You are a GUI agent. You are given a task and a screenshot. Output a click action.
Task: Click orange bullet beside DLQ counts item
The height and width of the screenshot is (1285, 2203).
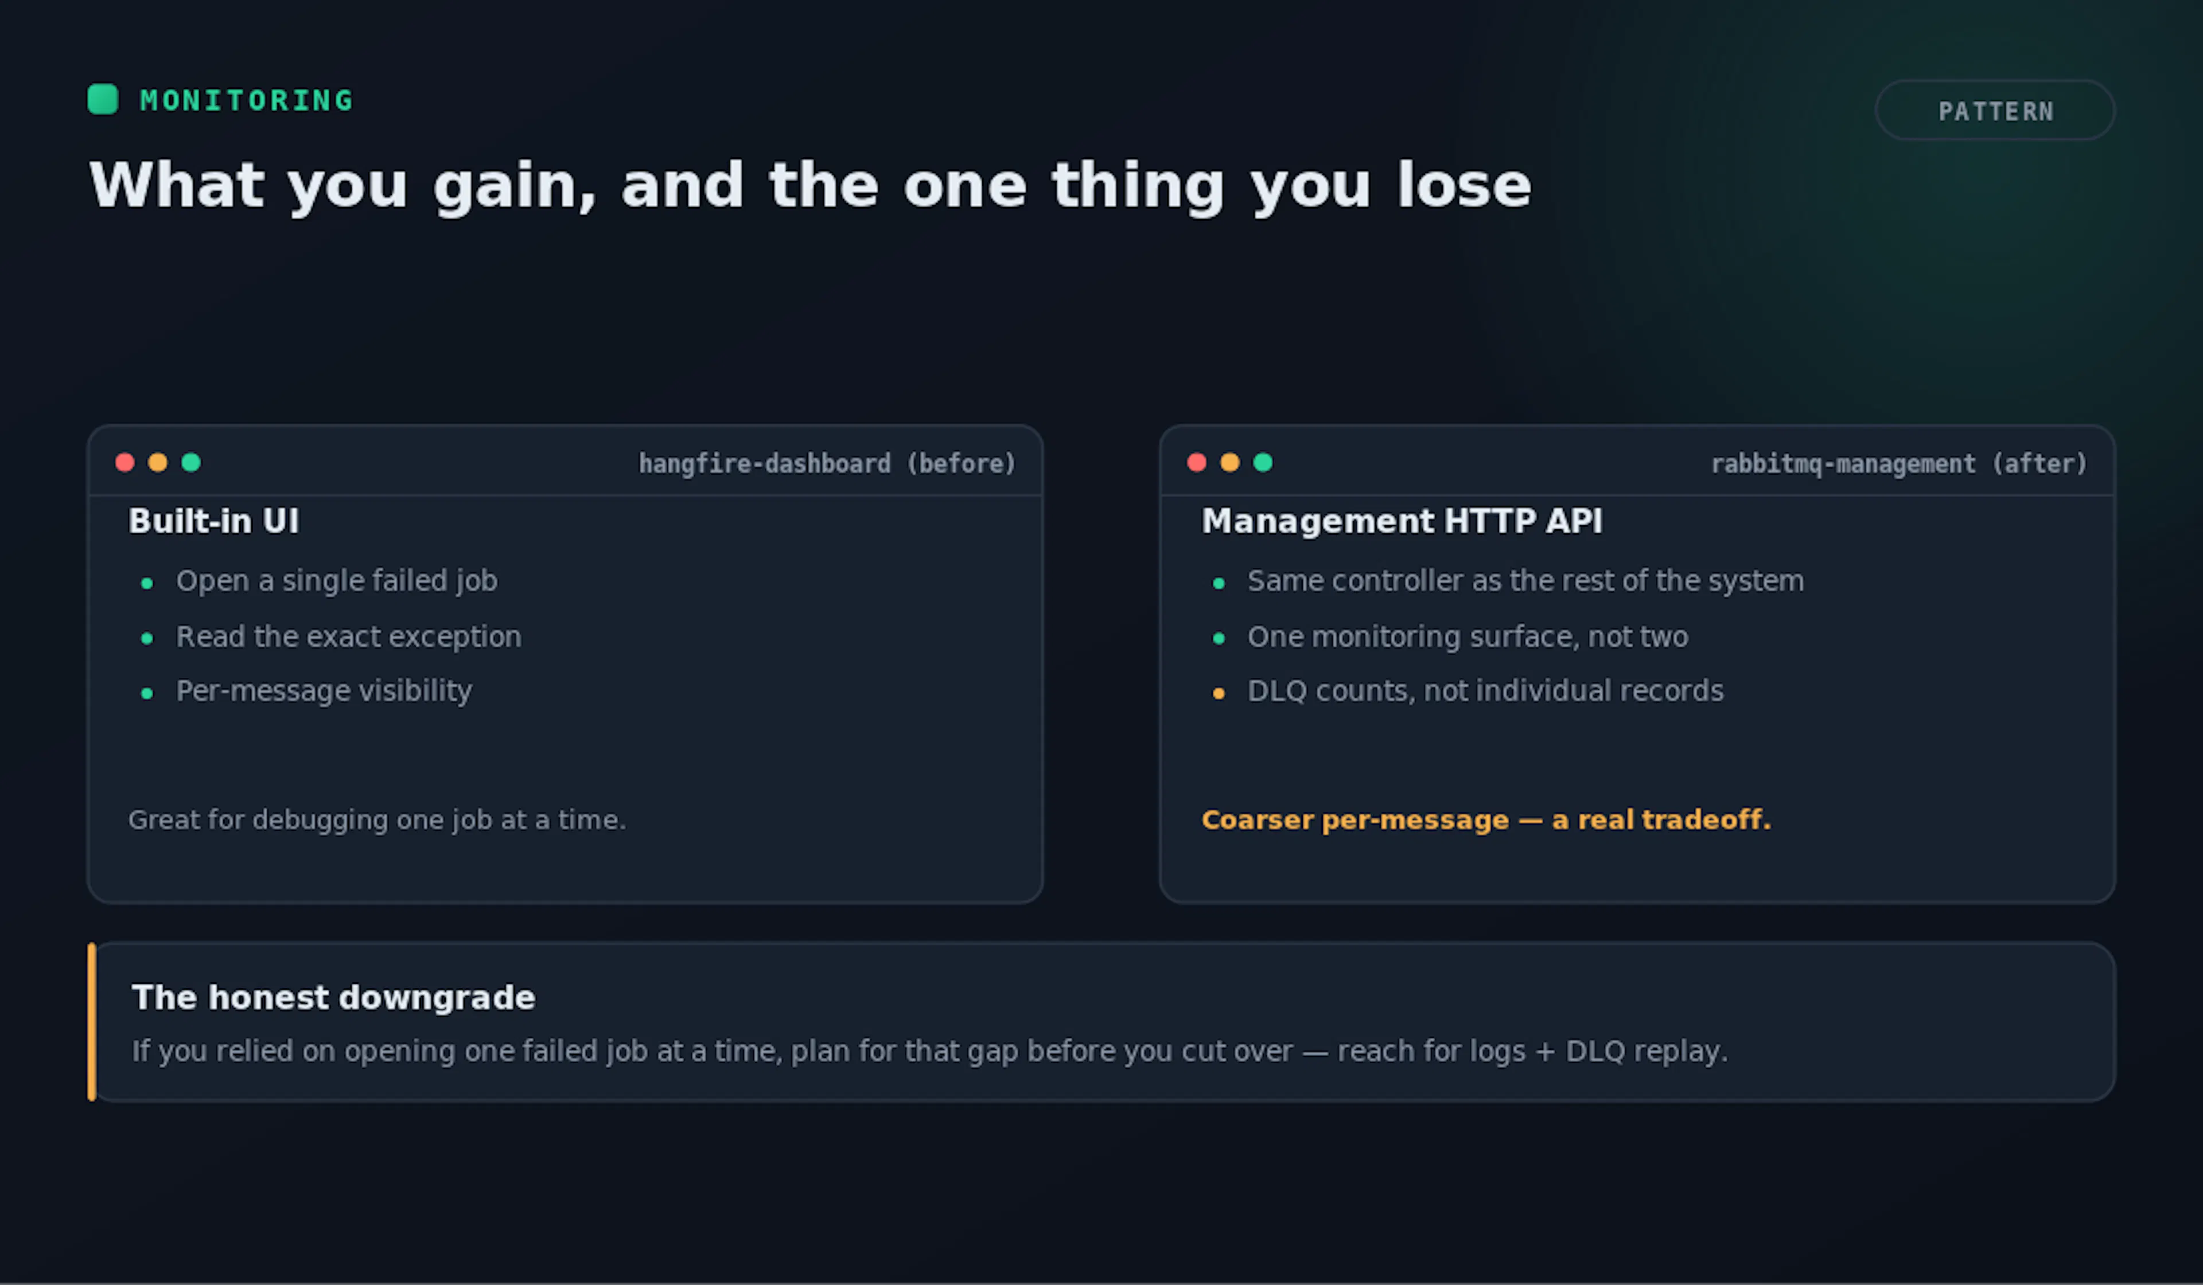pos(1219,694)
